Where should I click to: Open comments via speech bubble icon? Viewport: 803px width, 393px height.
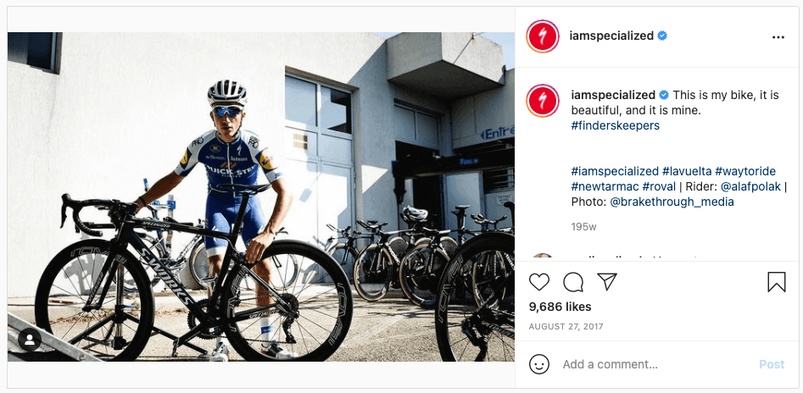click(x=573, y=282)
